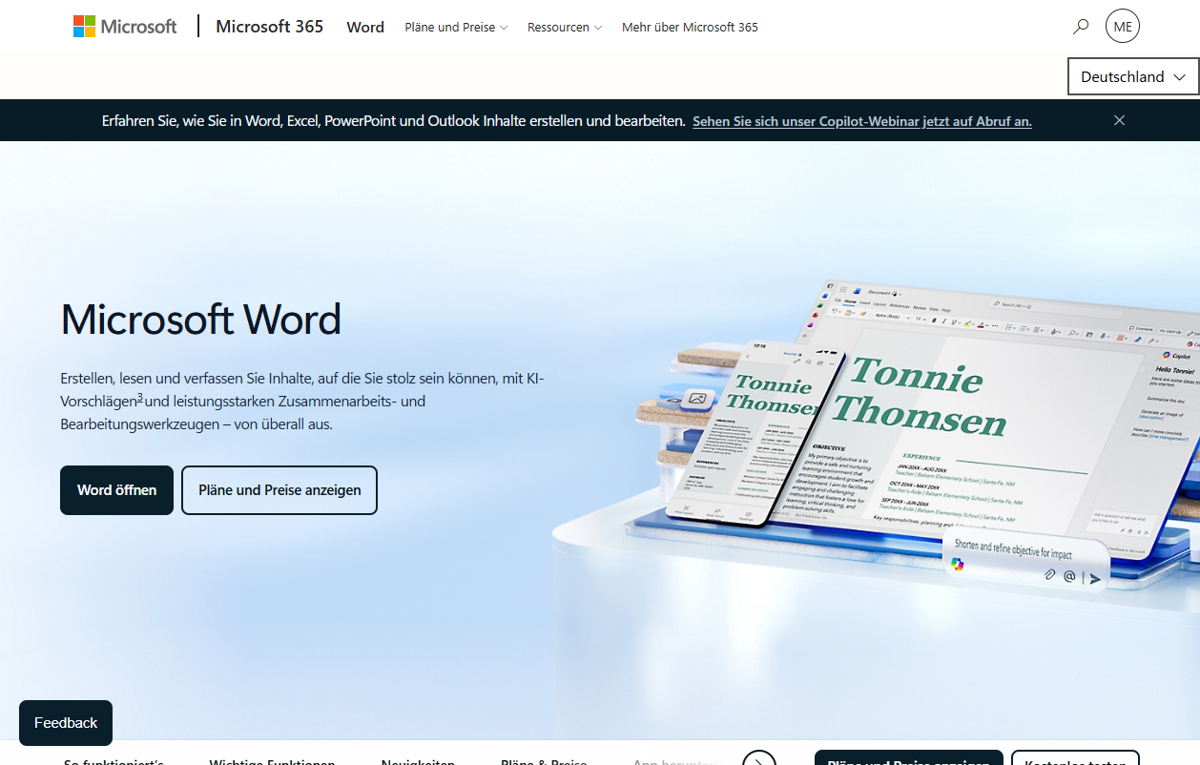Viewport: 1200px width, 765px height.
Task: Go to Microsoft 365 home link
Action: (269, 27)
